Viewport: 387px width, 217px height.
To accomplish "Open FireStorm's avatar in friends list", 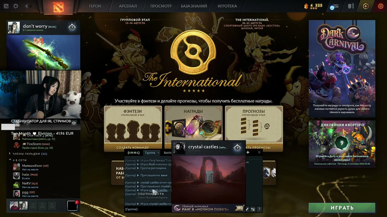I will click(17, 145).
